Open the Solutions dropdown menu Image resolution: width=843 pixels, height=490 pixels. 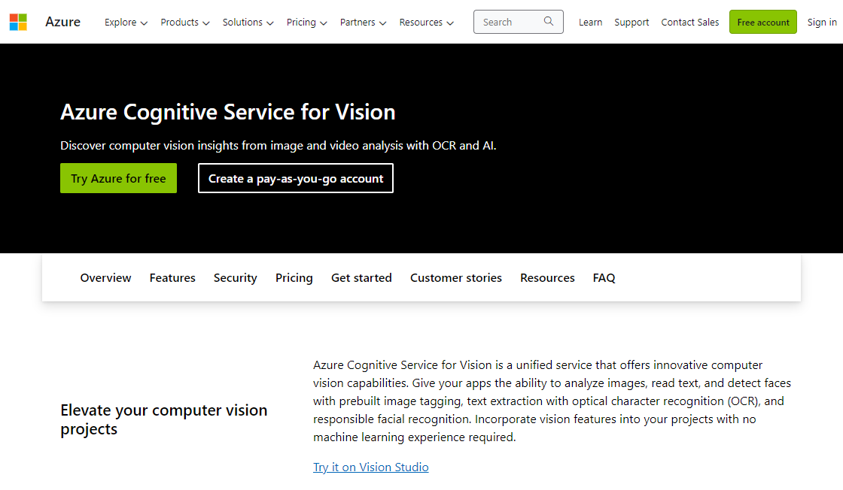(x=248, y=23)
